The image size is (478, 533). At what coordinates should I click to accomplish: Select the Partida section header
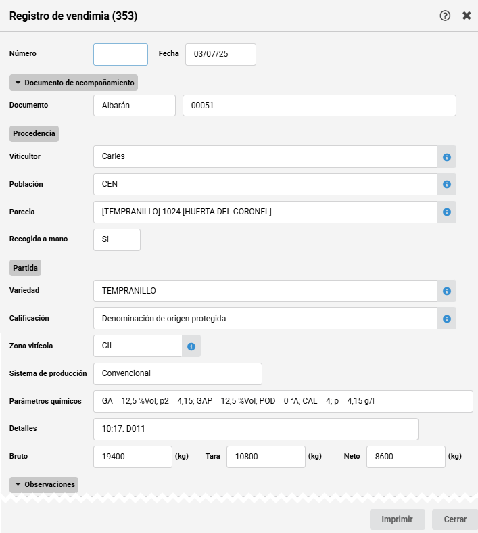click(25, 268)
